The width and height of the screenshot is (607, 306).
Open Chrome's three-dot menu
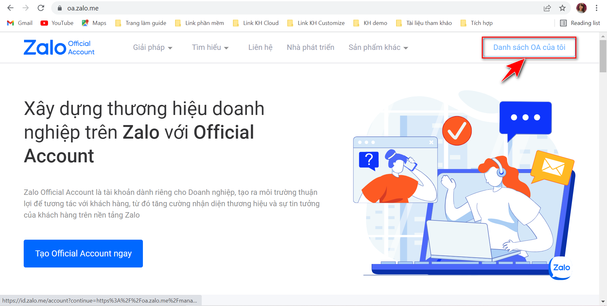(x=597, y=8)
